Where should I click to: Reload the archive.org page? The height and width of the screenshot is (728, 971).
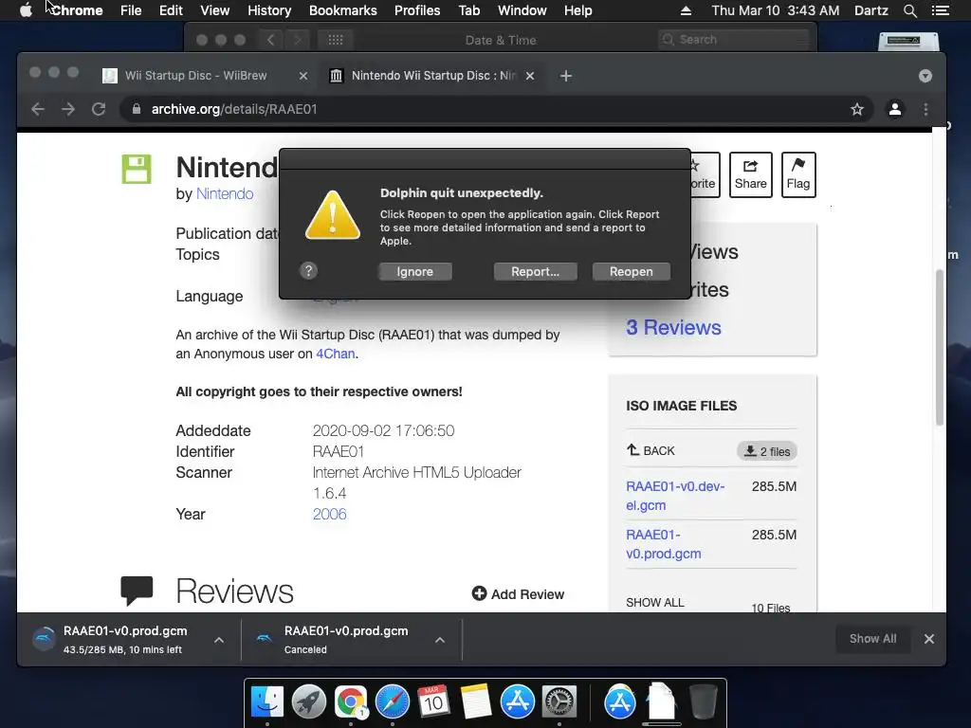click(99, 109)
